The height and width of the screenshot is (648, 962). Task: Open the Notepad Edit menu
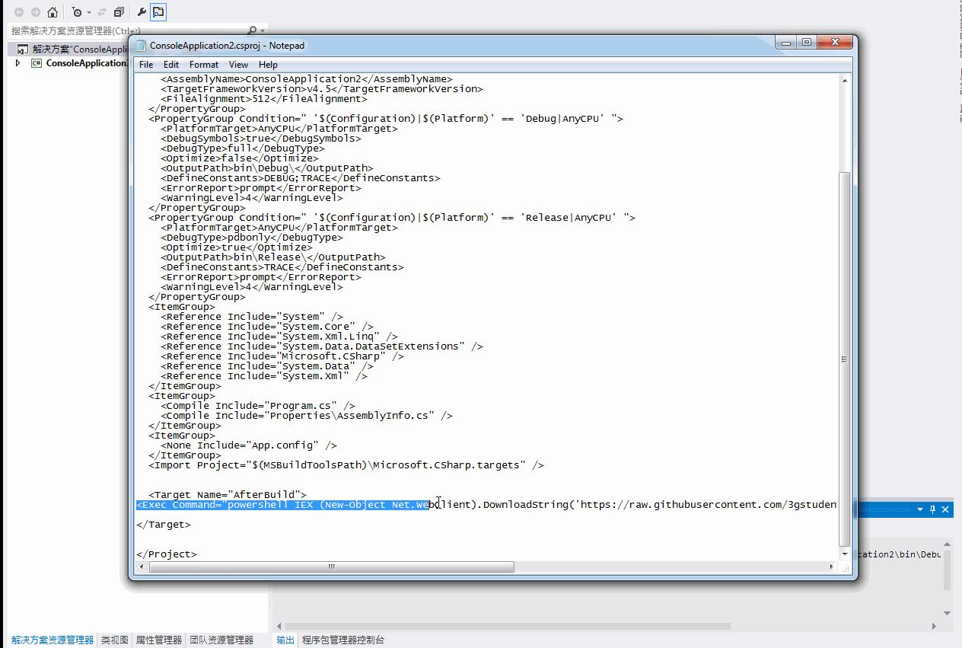[171, 65]
